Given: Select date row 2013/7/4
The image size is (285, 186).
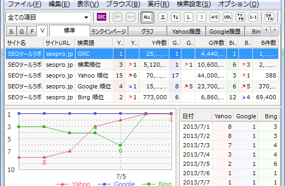Looking at the screenshot, I should tap(230, 154).
